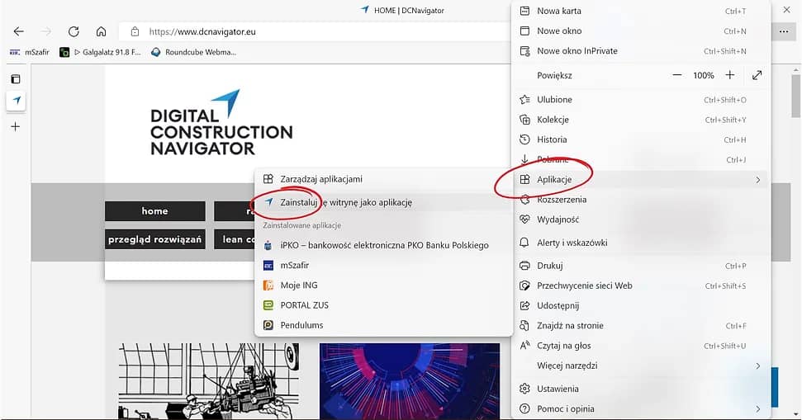This screenshot has height=420, width=802.
Task: Choose Nowe okno from the menu
Action: pyautogui.click(x=640, y=31)
